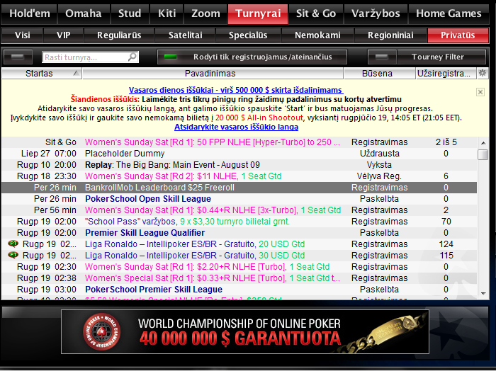Click the tournament list scrollbar thumb

(x=483, y=154)
